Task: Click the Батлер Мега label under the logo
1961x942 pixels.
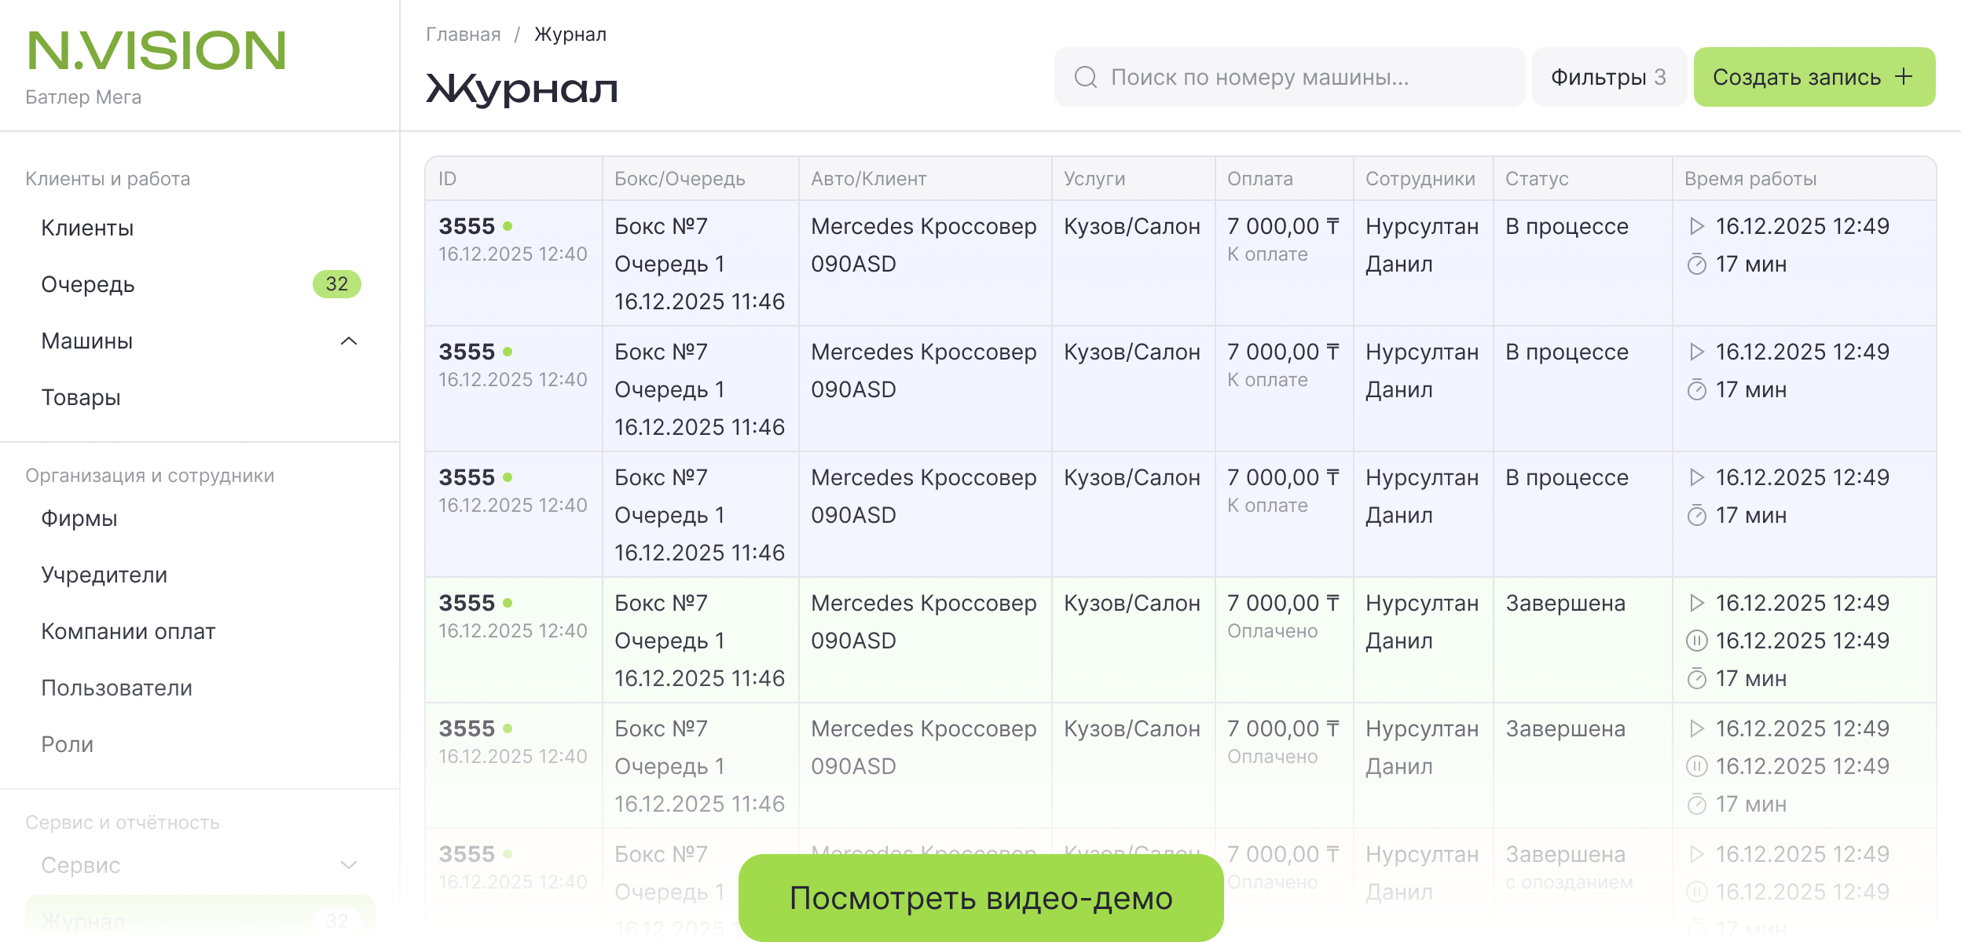Action: 83,97
